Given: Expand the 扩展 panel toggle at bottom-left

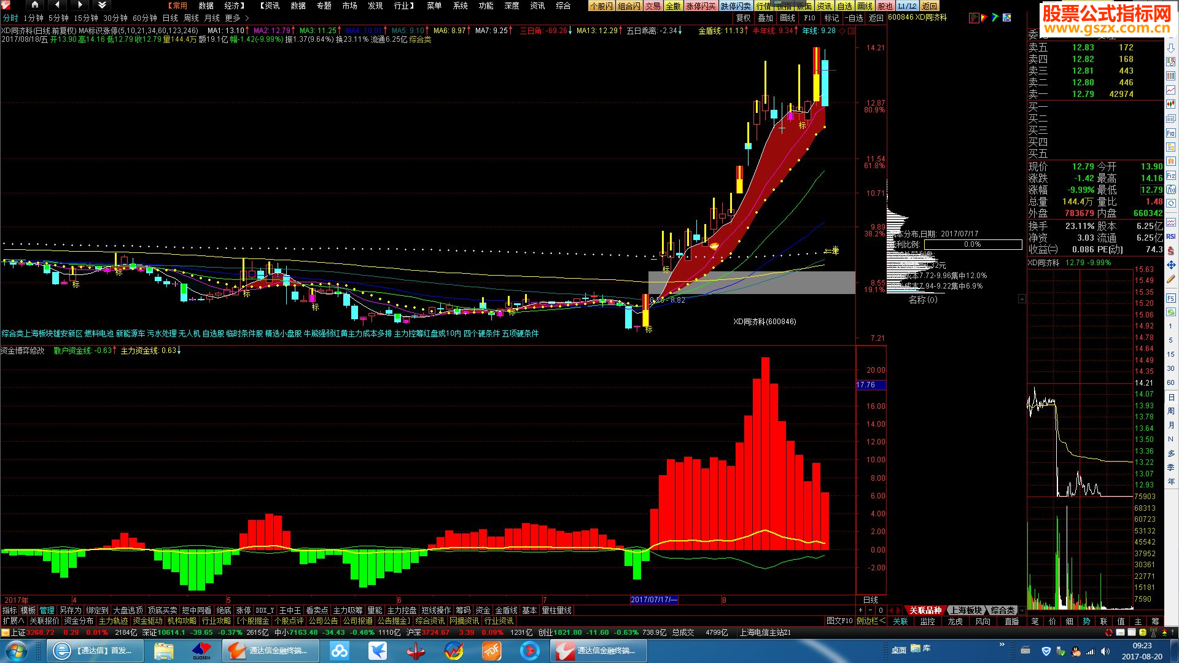Looking at the screenshot, I should [14, 621].
